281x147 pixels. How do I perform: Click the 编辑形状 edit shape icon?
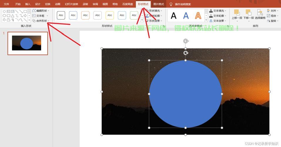point(34,11)
